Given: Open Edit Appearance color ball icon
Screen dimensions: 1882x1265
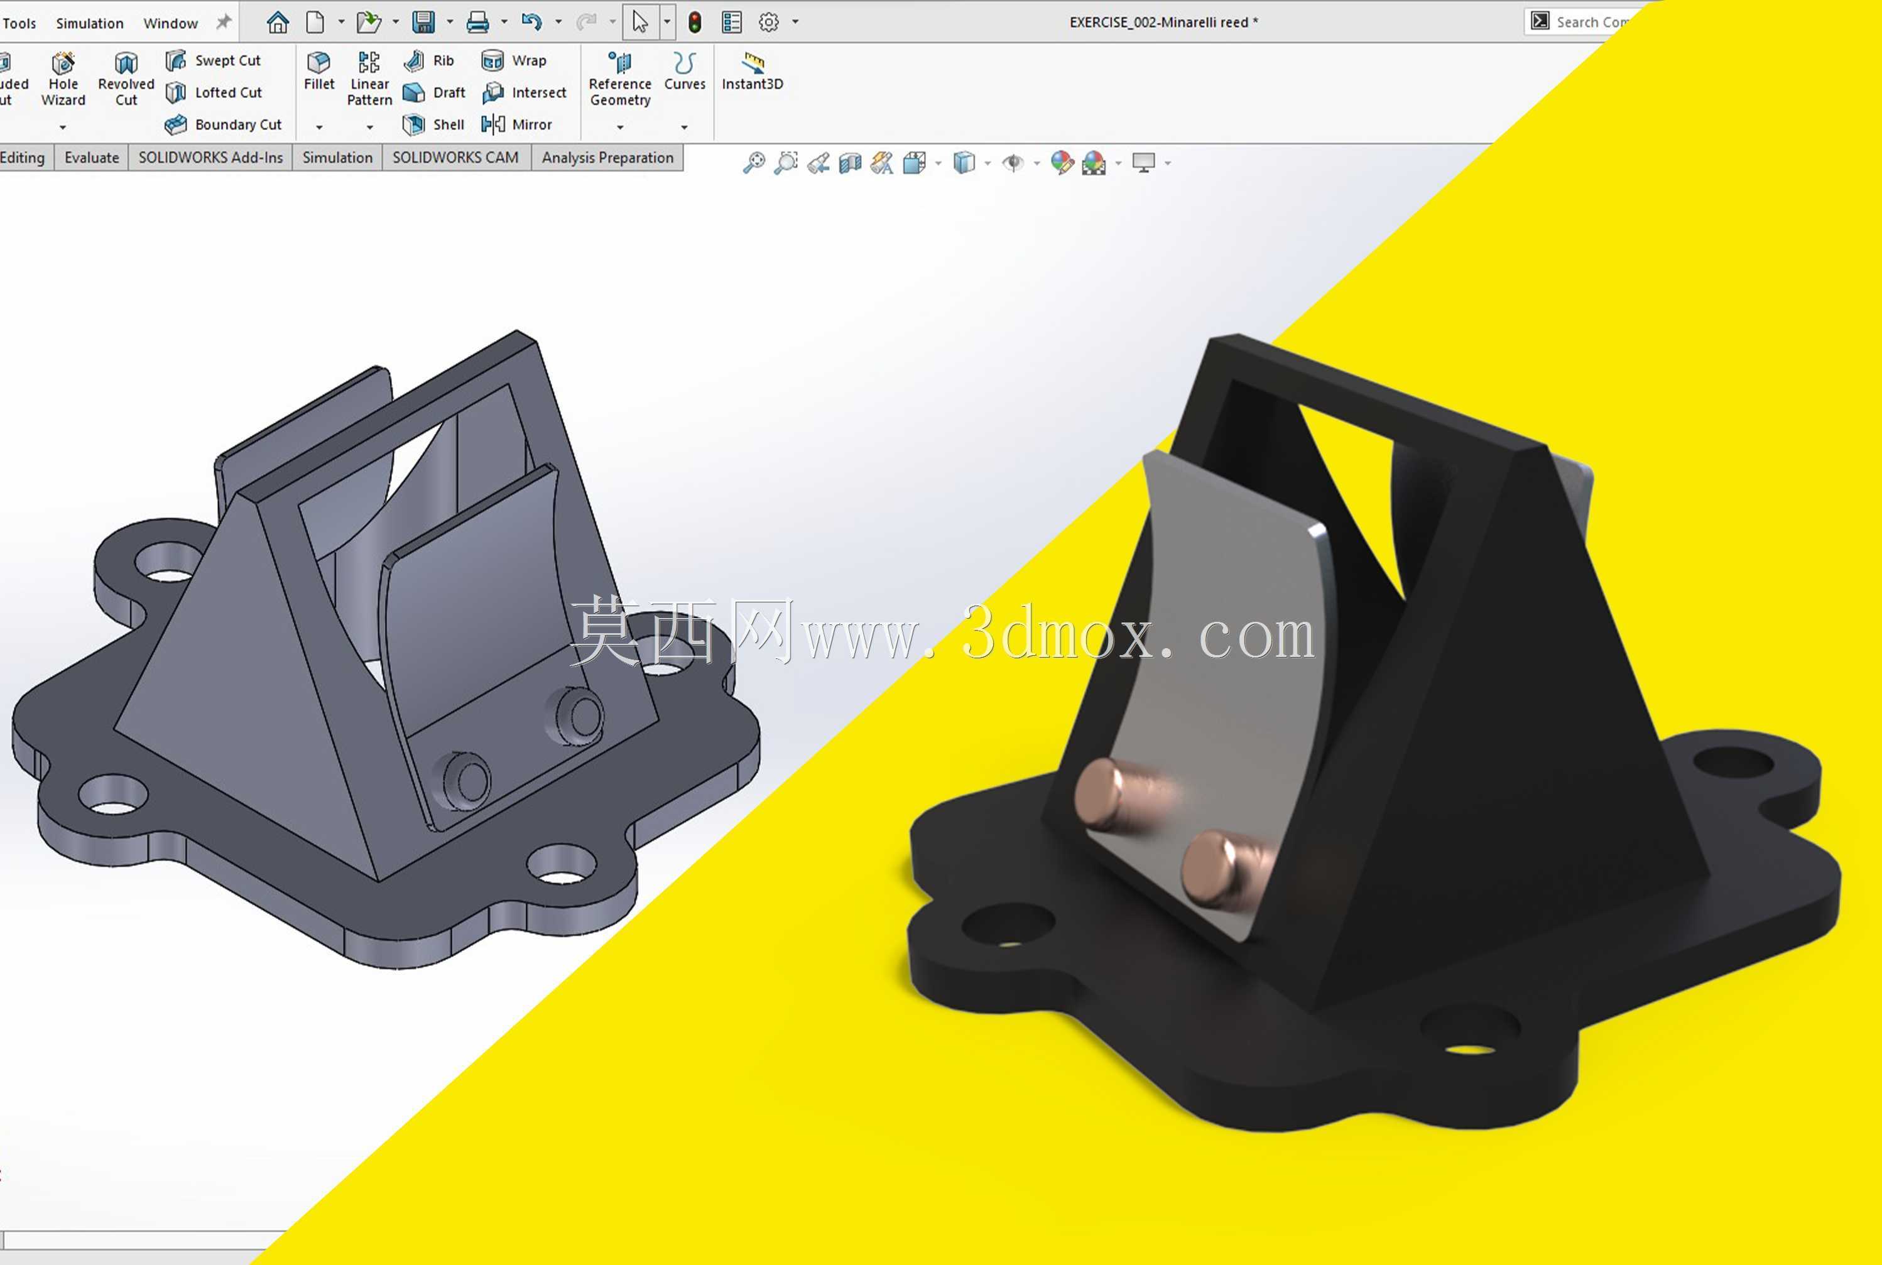Looking at the screenshot, I should pyautogui.click(x=1062, y=163).
